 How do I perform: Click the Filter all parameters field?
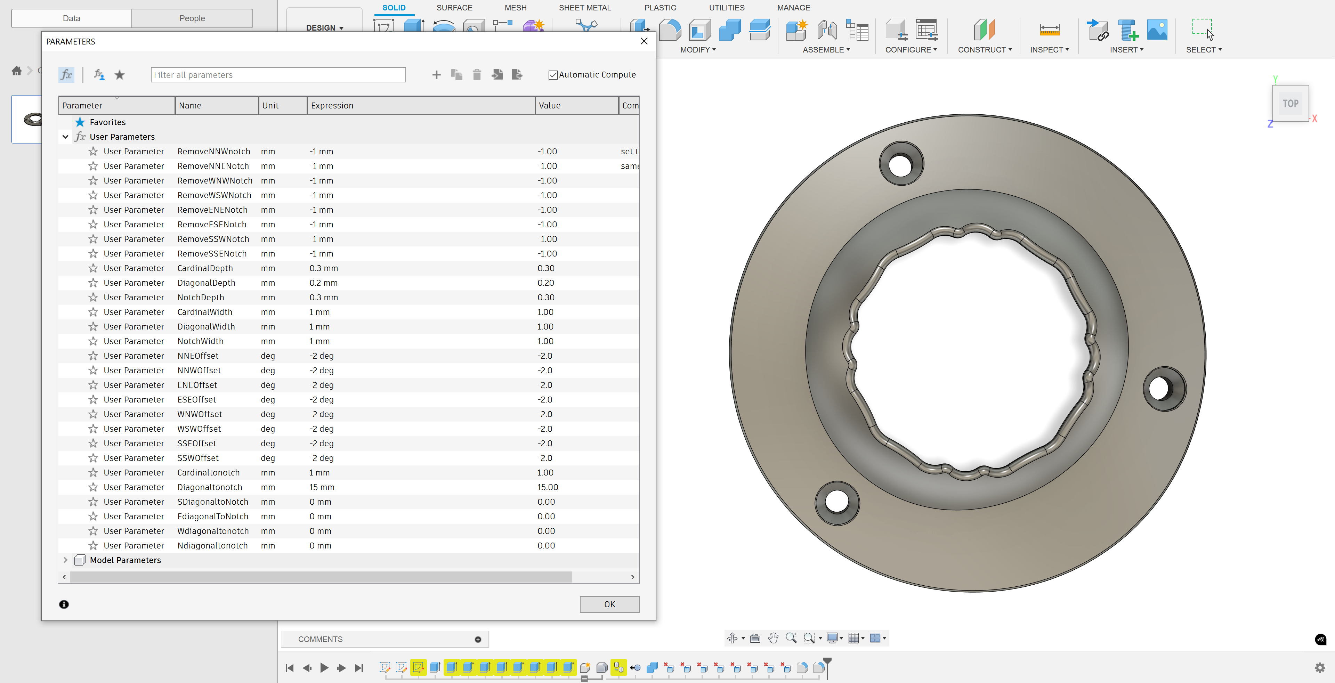278,75
